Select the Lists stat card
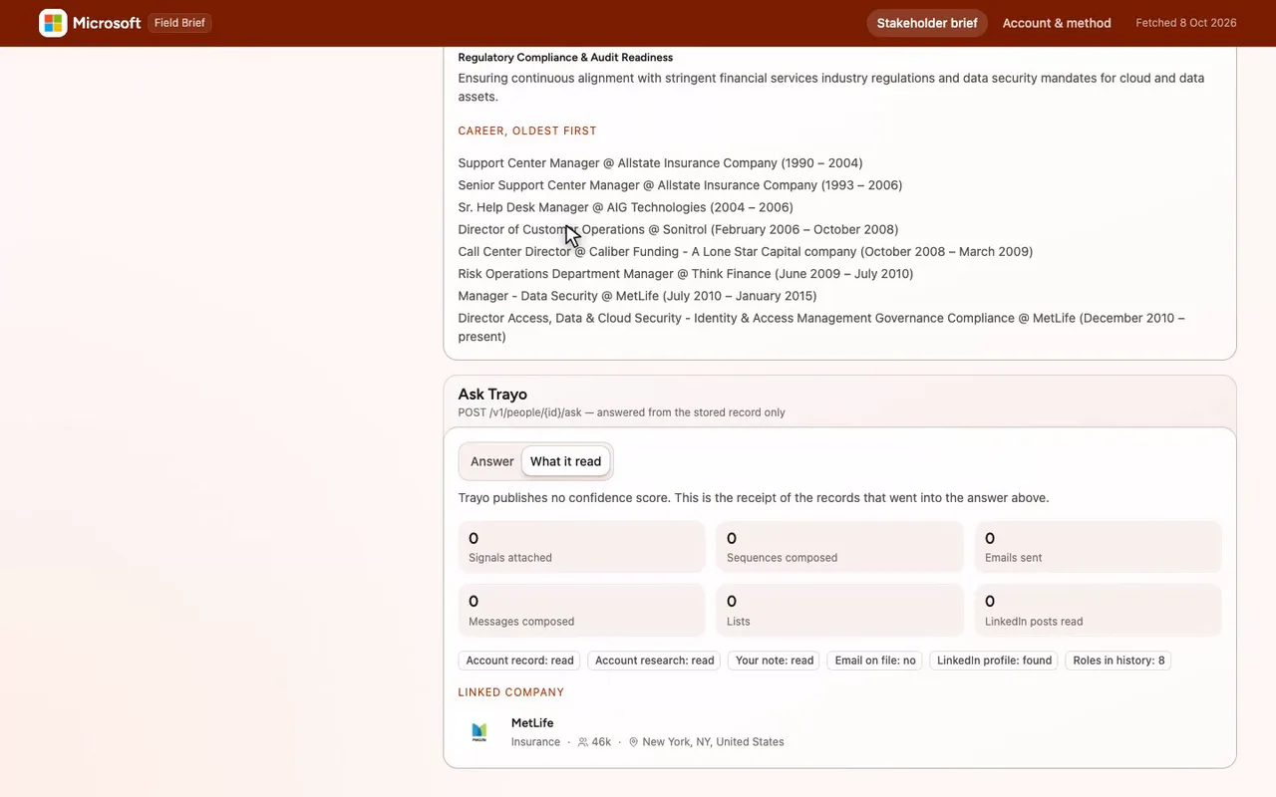 (x=840, y=610)
